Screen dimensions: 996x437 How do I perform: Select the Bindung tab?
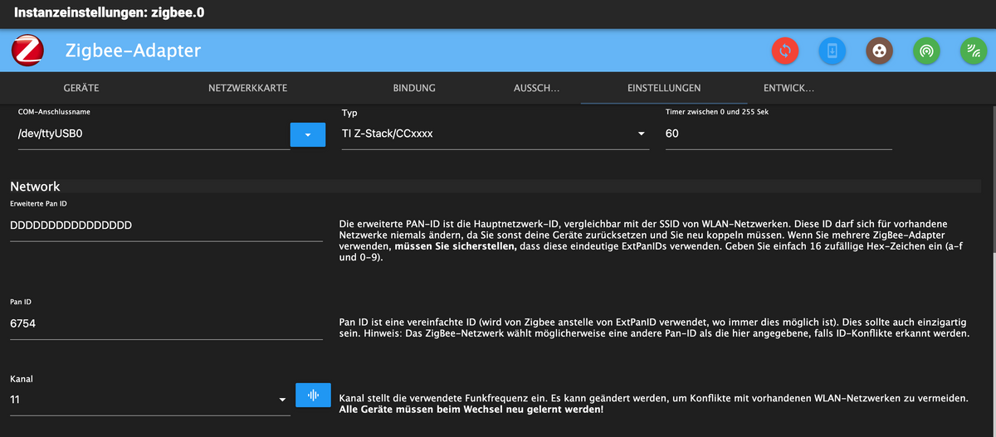coord(413,88)
